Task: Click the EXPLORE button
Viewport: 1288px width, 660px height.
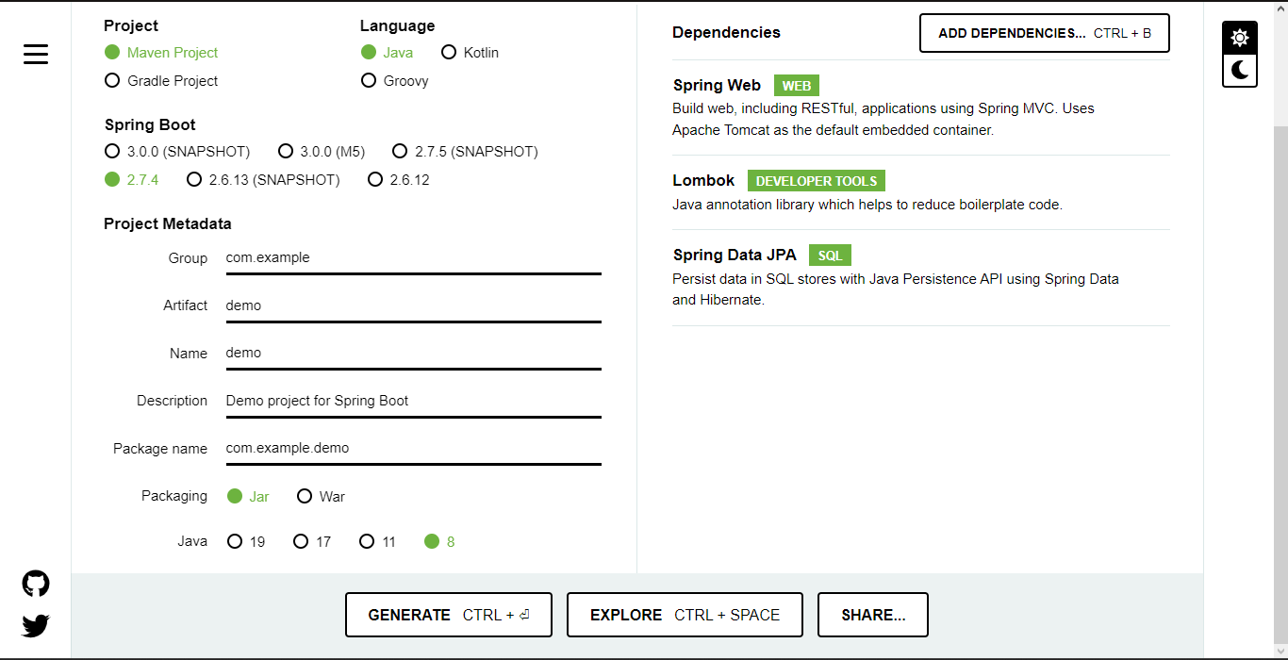Action: 685,615
